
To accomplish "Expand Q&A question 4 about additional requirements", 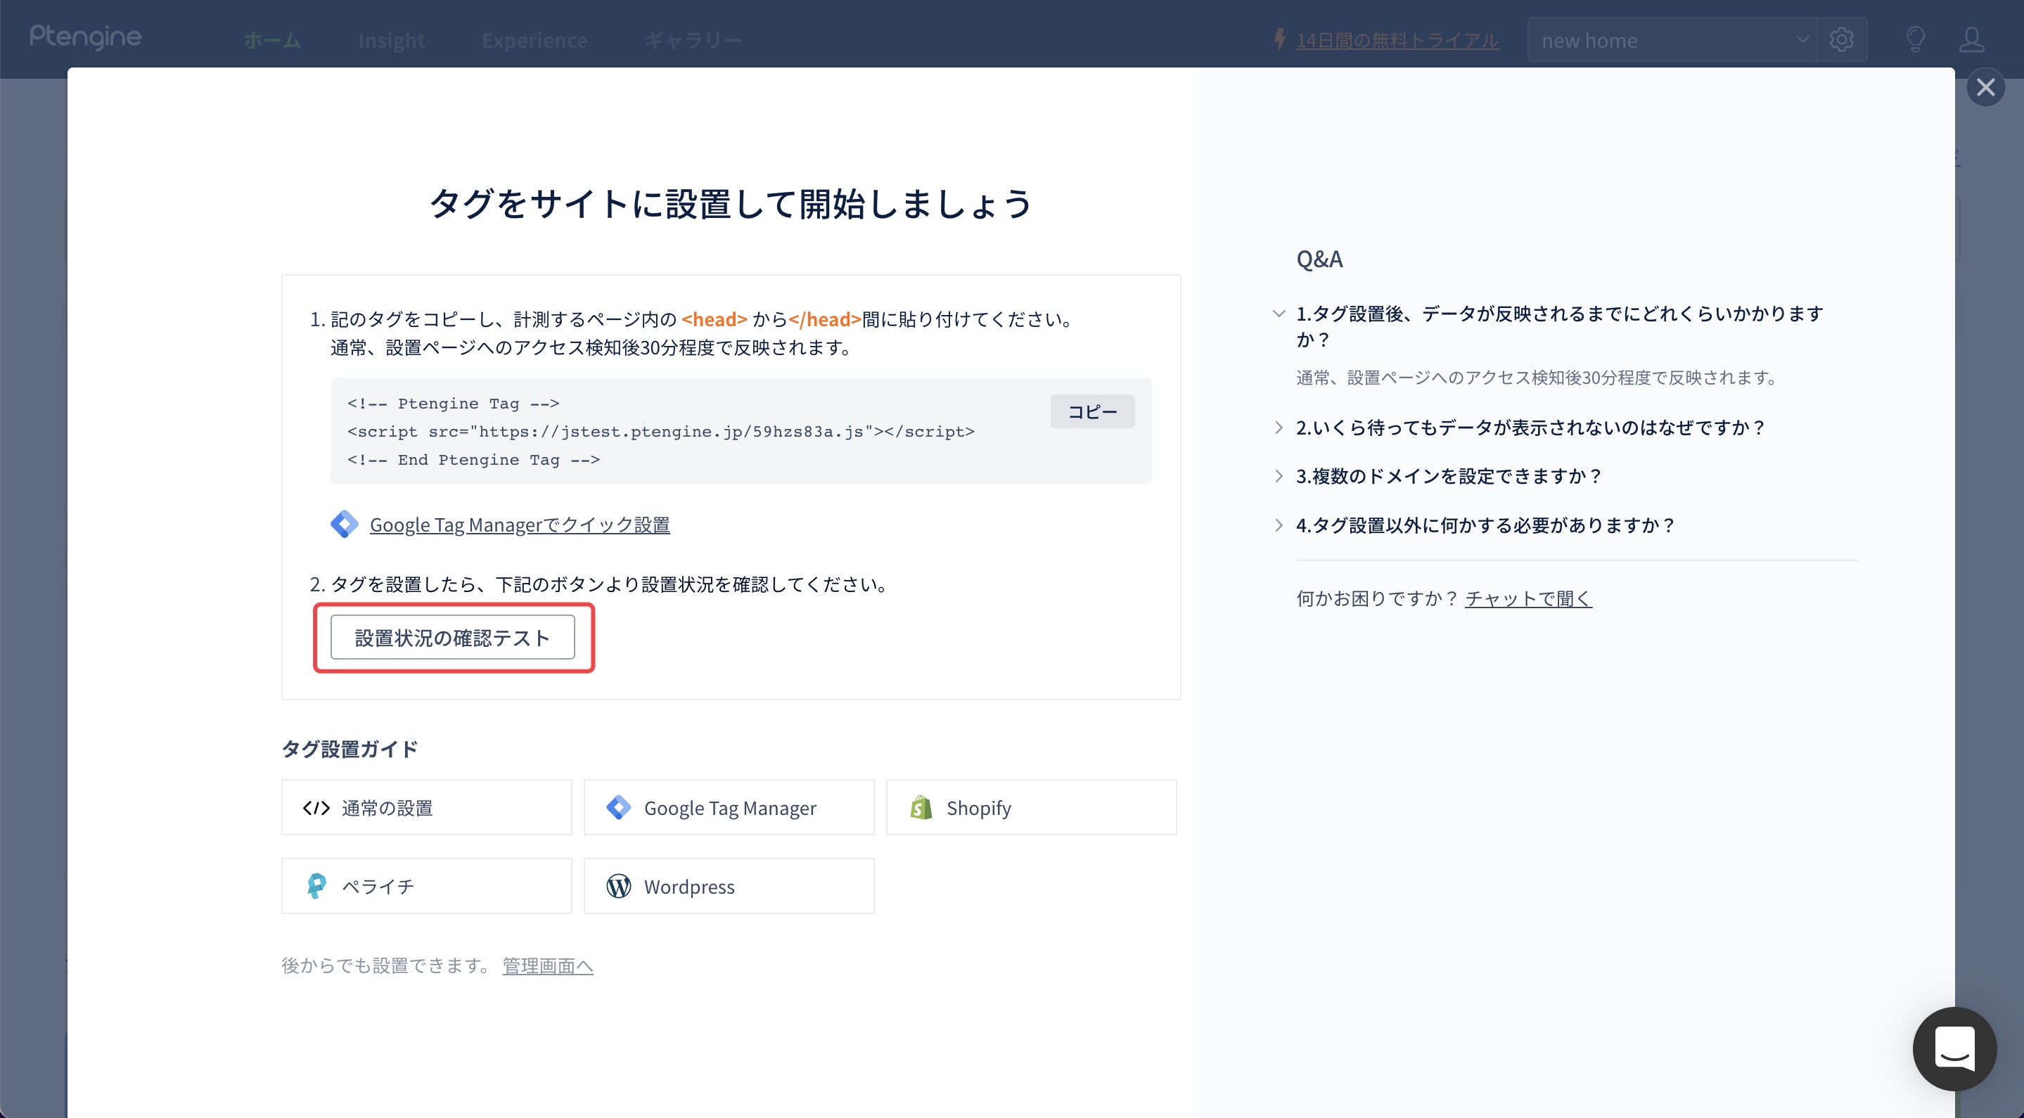I will [1279, 525].
